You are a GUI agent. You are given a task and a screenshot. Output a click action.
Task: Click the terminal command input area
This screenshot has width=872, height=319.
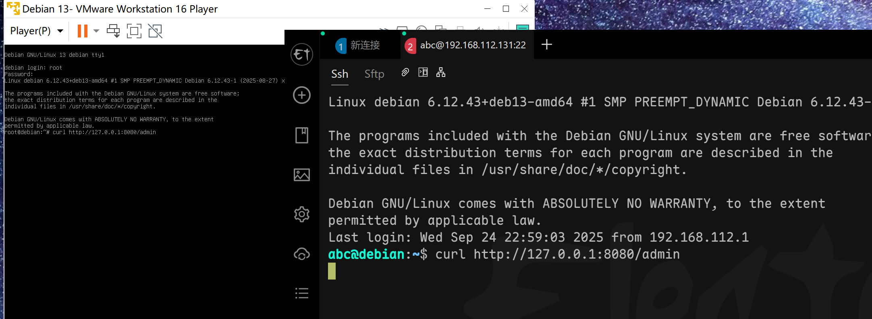[x=564, y=271]
